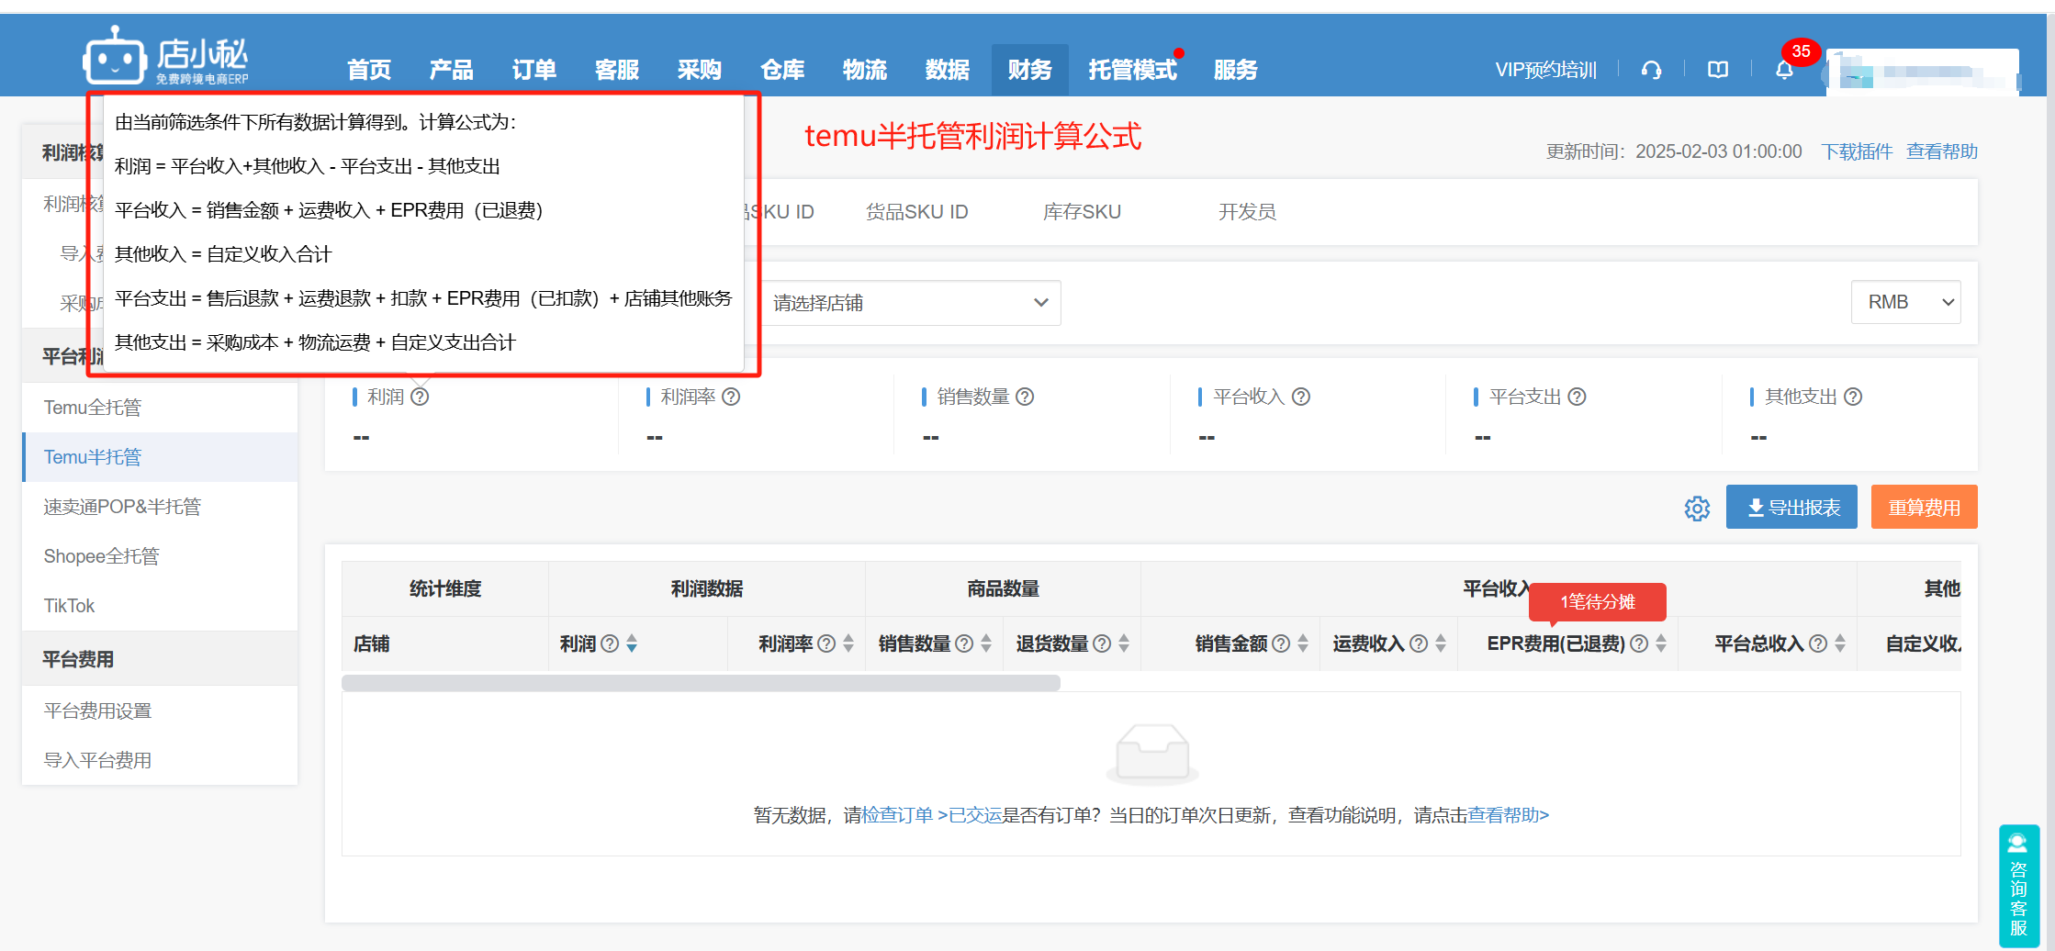The width and height of the screenshot is (2055, 951).
Task: Open the table column settings gear
Action: (1697, 508)
